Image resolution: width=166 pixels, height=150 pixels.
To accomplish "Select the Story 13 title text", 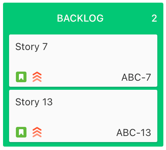I will tap(34, 102).
